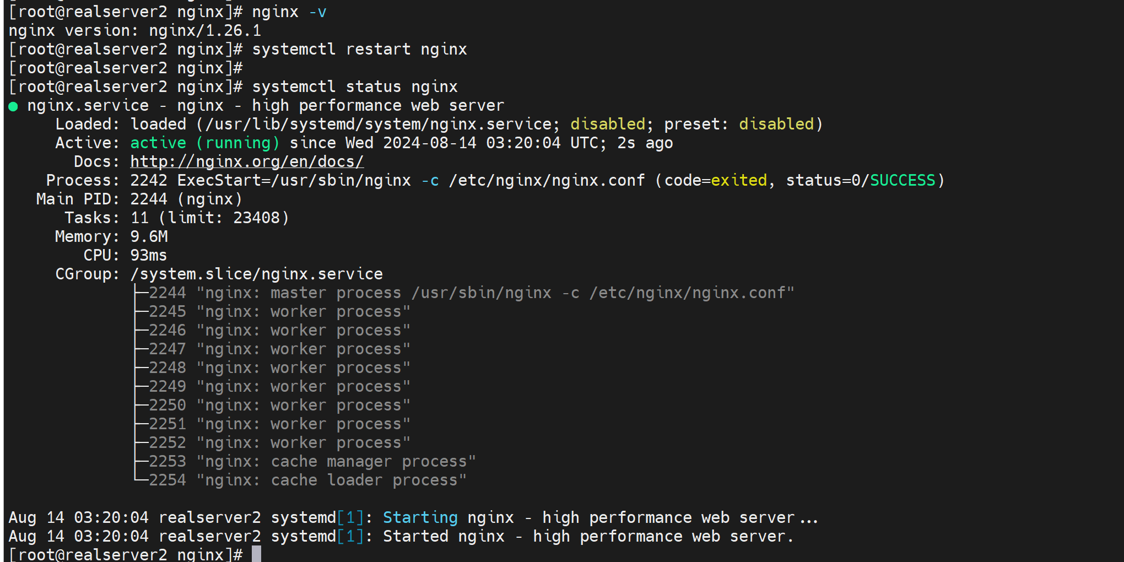The image size is (1124, 562).
Task: Click the "/system.slice/nginx.service" CGroup path
Action: coord(256,274)
